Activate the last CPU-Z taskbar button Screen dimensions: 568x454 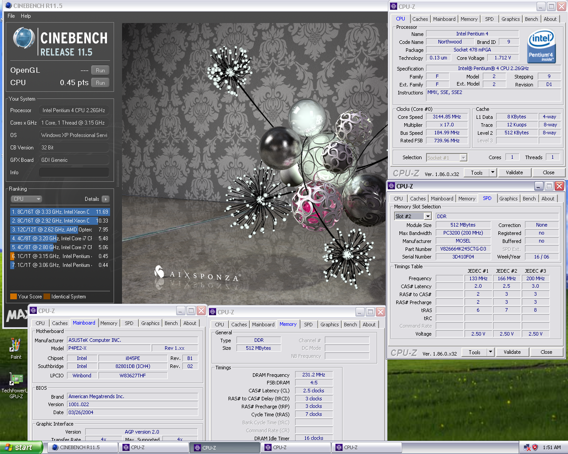(367, 447)
